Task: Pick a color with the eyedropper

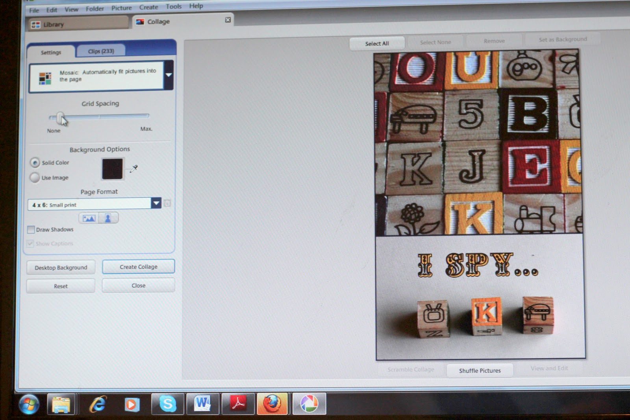Action: [x=134, y=168]
